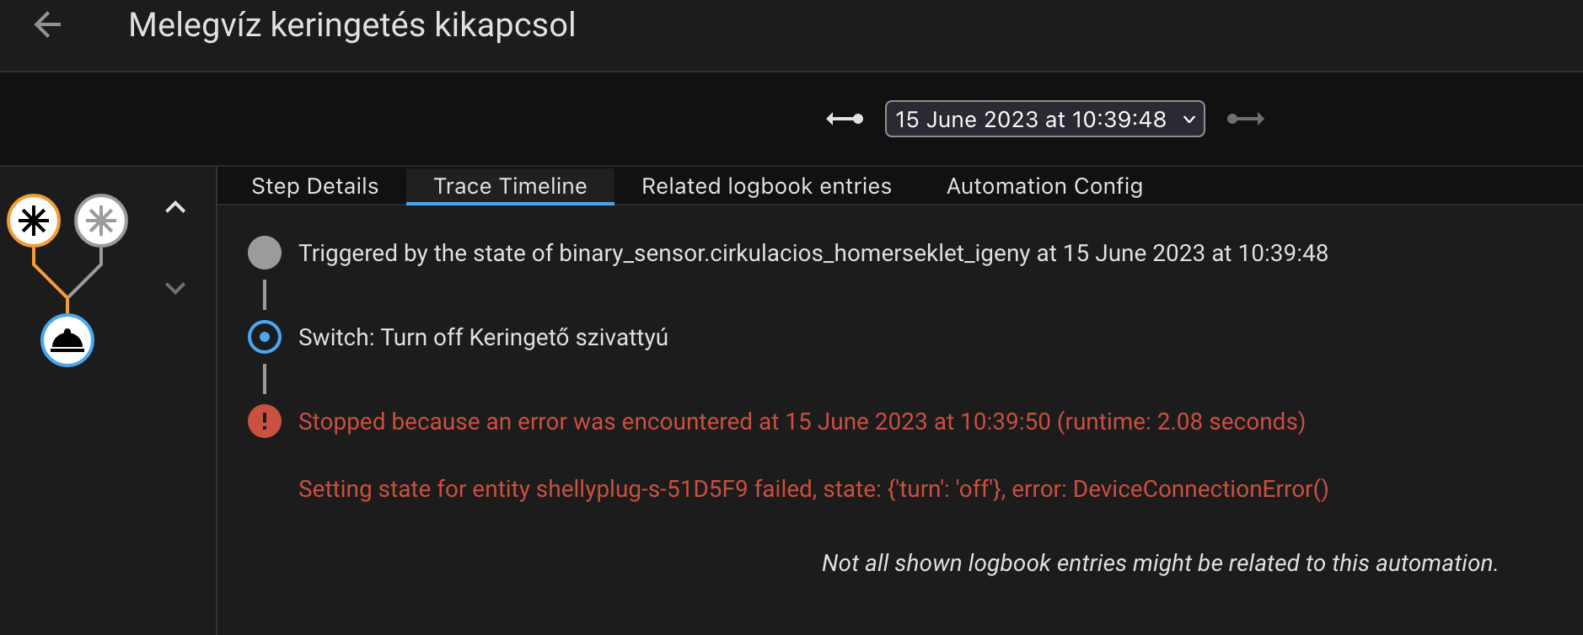The width and height of the screenshot is (1583, 635).
Task: Open the trace date dropdown
Action: pyautogui.click(x=1044, y=119)
